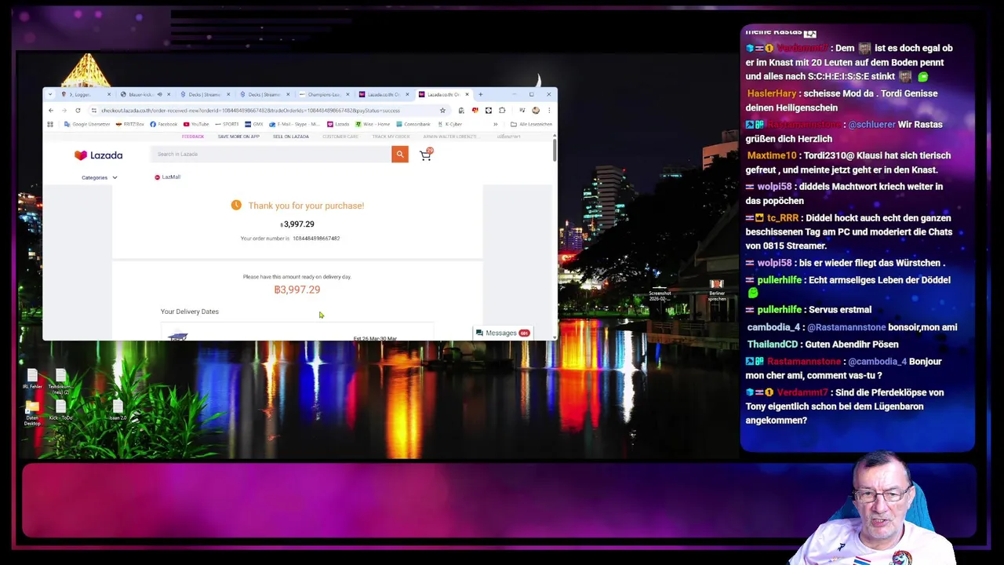Open the Wise - Home bookmark

tap(373, 124)
